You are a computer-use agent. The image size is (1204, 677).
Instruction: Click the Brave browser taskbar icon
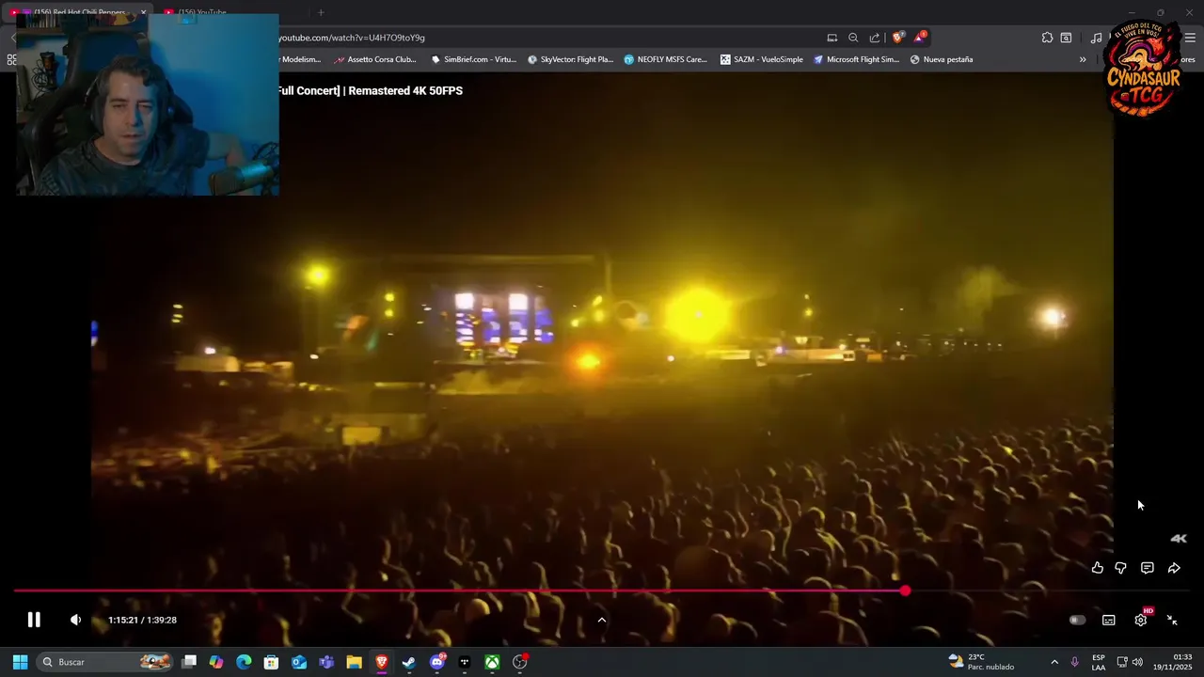point(381,662)
